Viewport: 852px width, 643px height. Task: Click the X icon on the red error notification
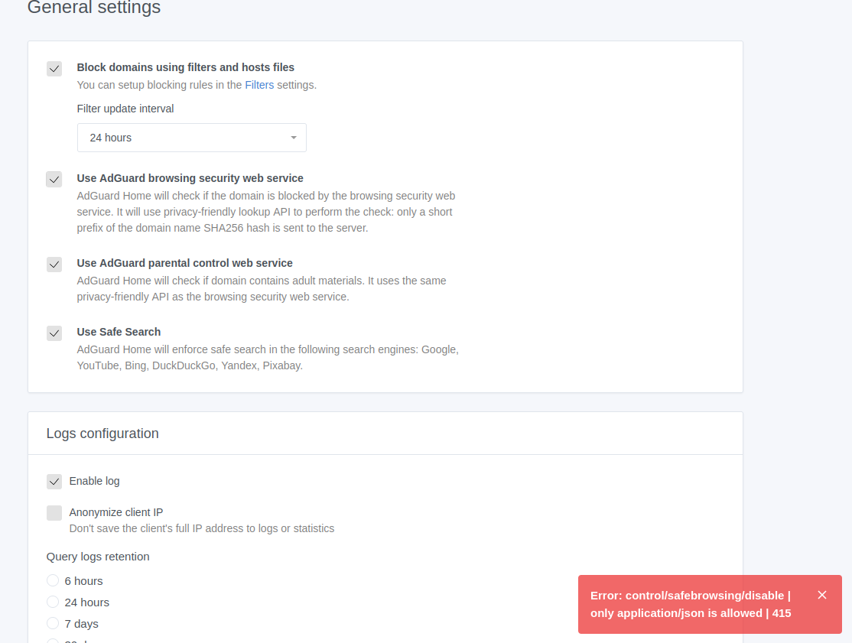tap(822, 594)
